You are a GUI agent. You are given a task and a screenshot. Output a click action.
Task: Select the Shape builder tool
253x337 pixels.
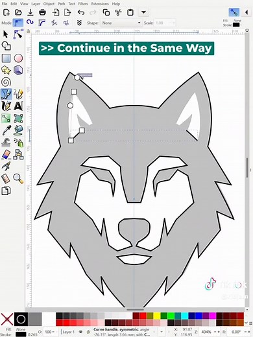coord(6,46)
